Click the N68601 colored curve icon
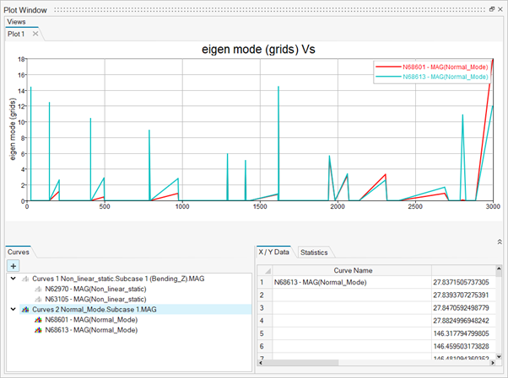This screenshot has width=508, height=378. pyautogui.click(x=38, y=320)
